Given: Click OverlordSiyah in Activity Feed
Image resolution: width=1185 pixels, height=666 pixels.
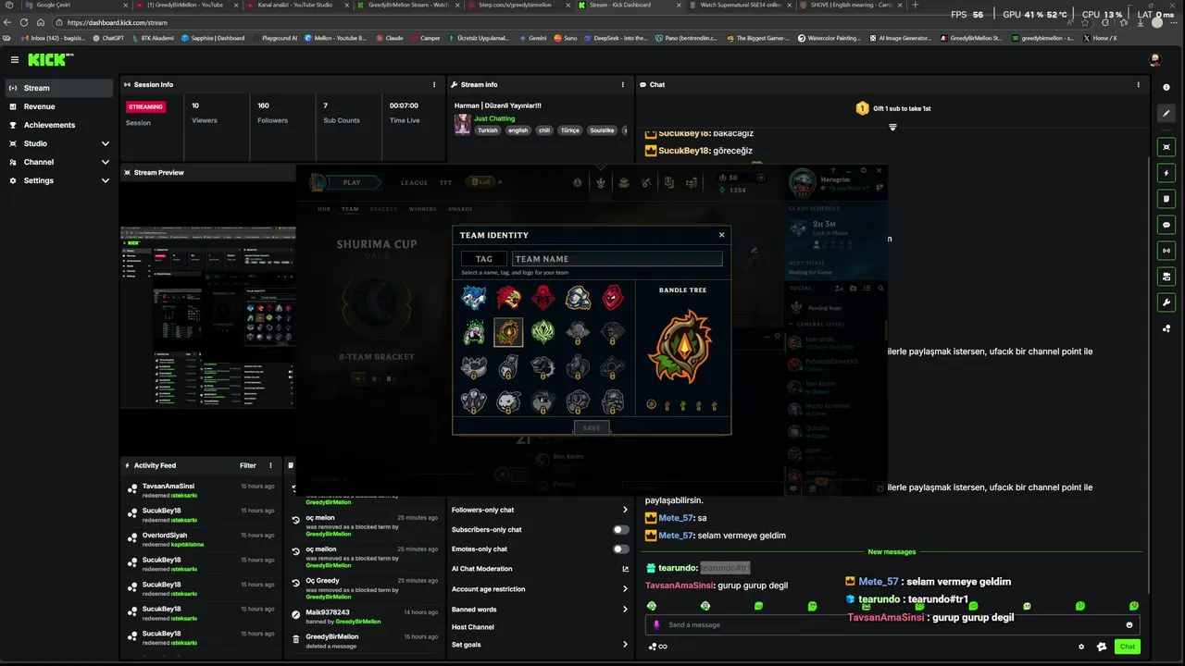Looking at the screenshot, I should (165, 536).
